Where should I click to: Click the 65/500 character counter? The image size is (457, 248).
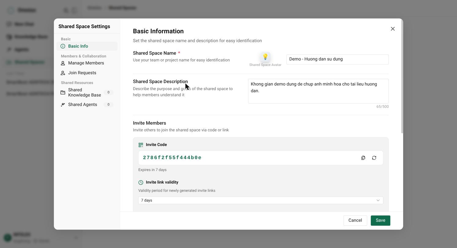coord(382,107)
